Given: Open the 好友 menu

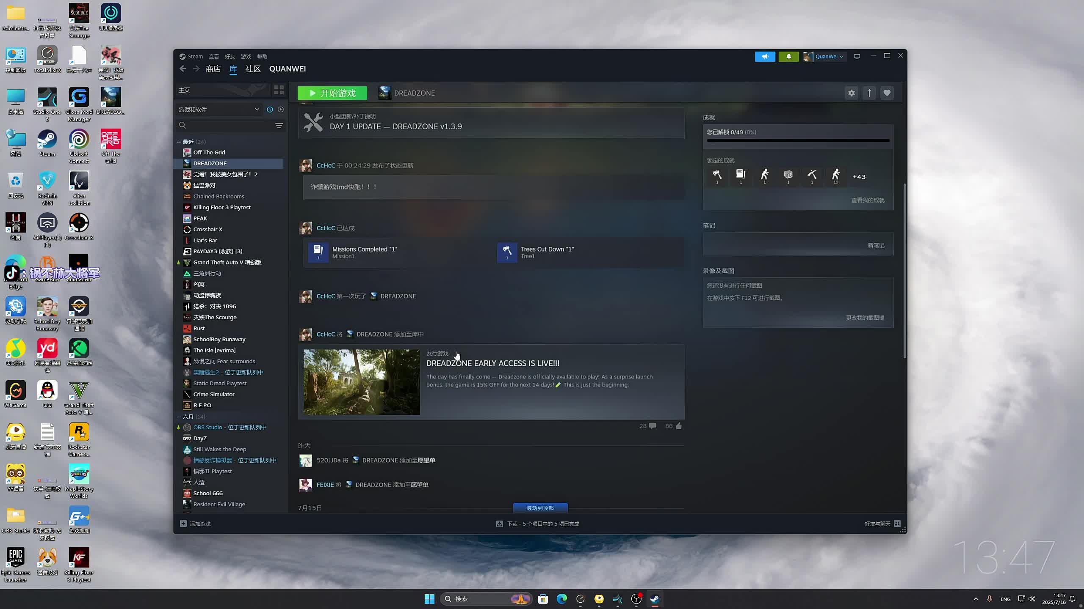Looking at the screenshot, I should (230, 56).
